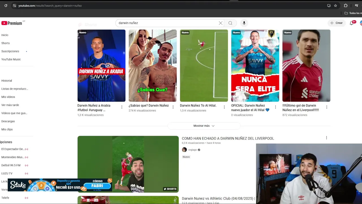Open Montevideo Music subscription channel

pyautogui.click(x=13, y=157)
